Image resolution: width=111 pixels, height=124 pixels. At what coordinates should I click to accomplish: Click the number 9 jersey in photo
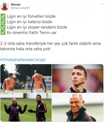click(x=9, y=84)
